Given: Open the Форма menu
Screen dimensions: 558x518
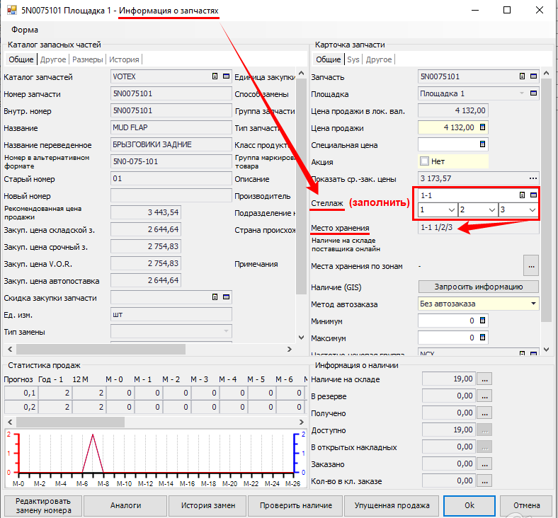Looking at the screenshot, I should point(25,30).
